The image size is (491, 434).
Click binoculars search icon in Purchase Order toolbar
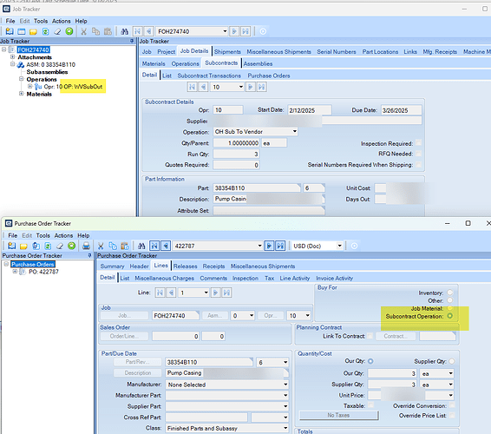141,246
